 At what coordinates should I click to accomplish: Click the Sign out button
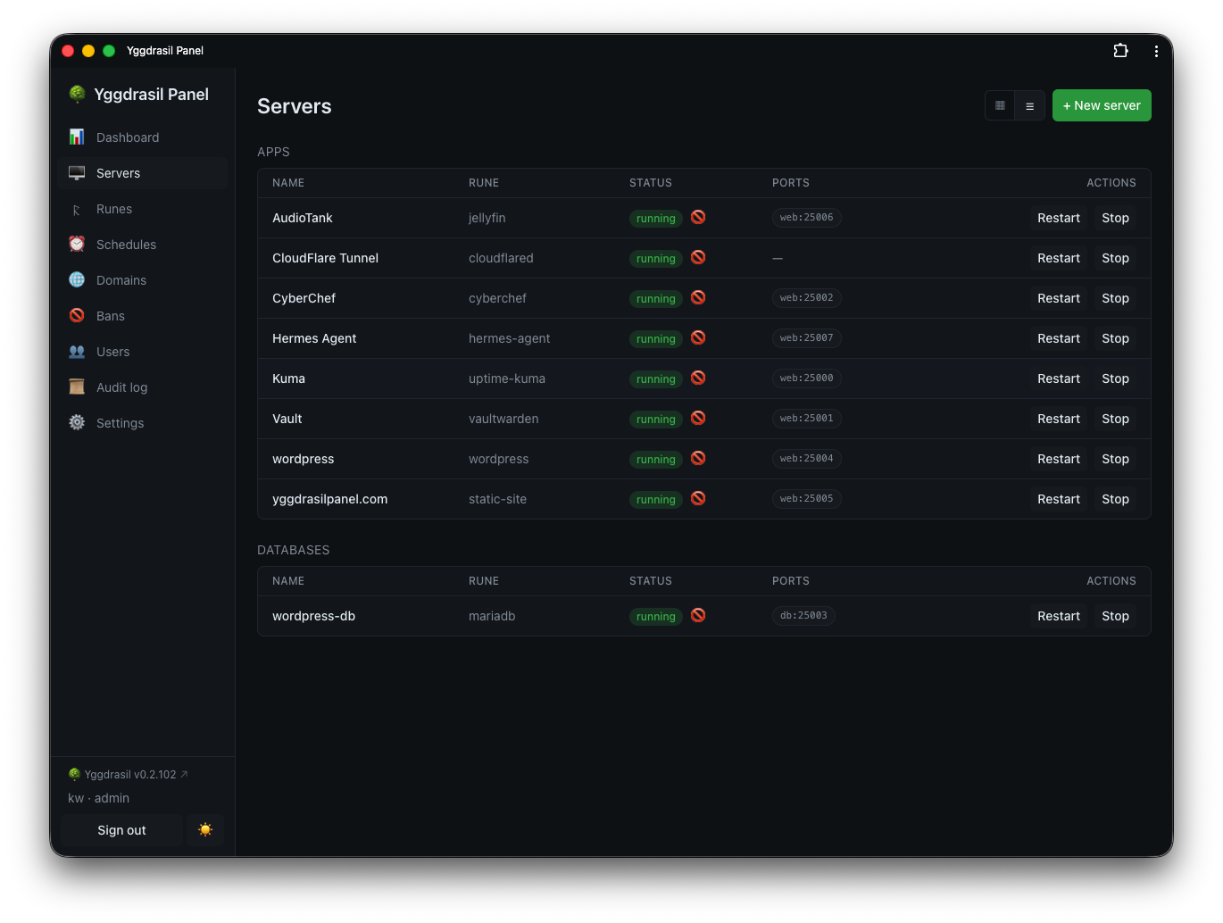(121, 830)
